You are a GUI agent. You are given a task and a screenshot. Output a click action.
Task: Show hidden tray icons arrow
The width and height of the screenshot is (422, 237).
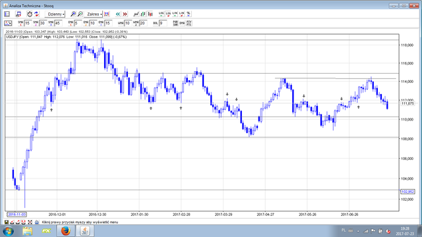click(358, 231)
